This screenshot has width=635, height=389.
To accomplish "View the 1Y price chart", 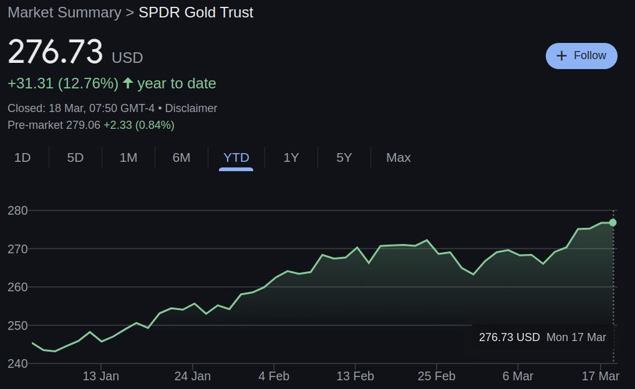I will 291,157.
